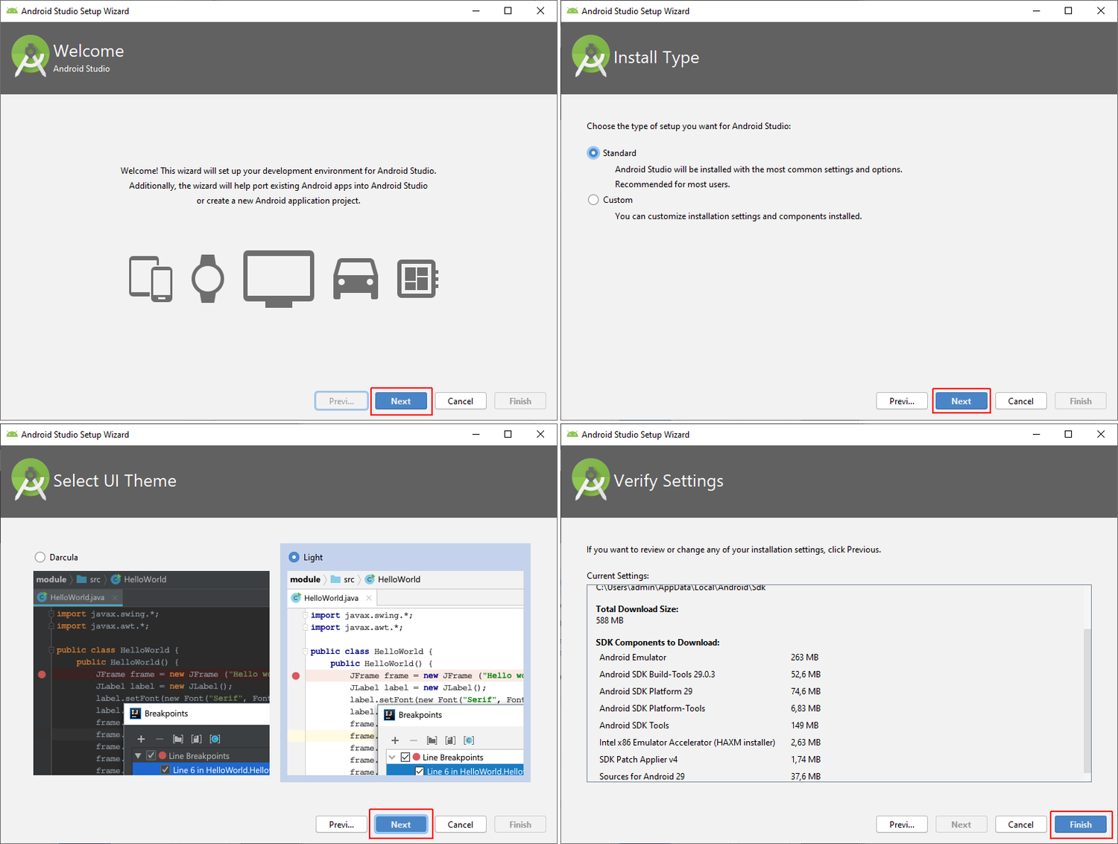This screenshot has width=1118, height=844.
Task: Cancel the wizard from the Install Type window
Action: [x=1021, y=401]
